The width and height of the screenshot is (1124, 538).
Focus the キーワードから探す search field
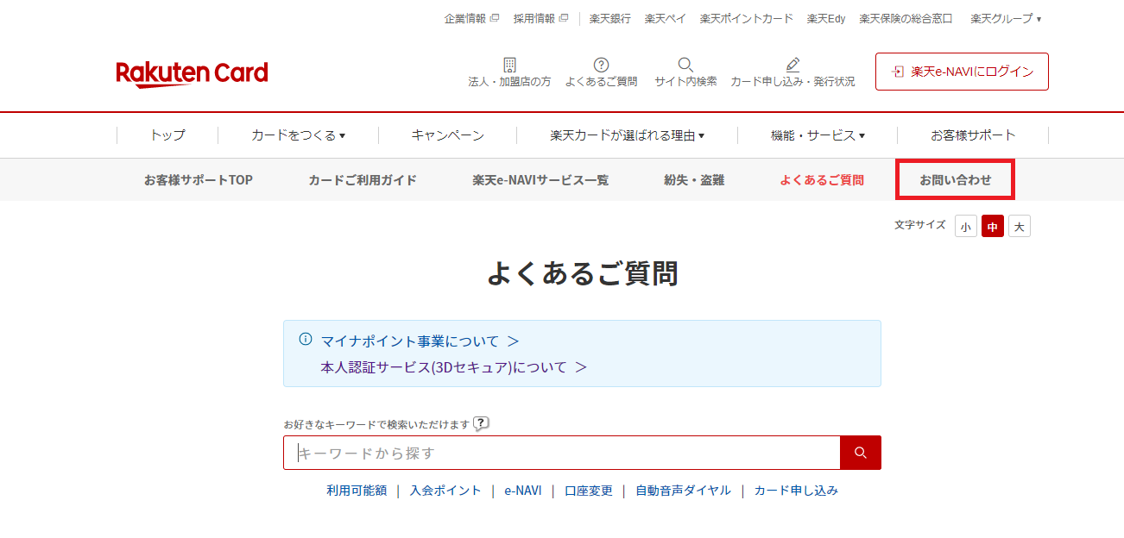pos(562,453)
